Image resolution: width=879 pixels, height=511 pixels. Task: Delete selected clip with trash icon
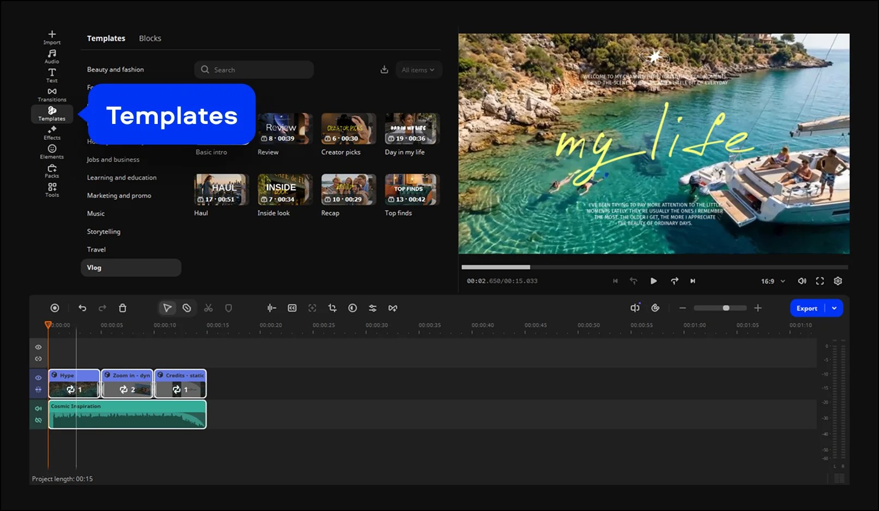pyautogui.click(x=122, y=308)
